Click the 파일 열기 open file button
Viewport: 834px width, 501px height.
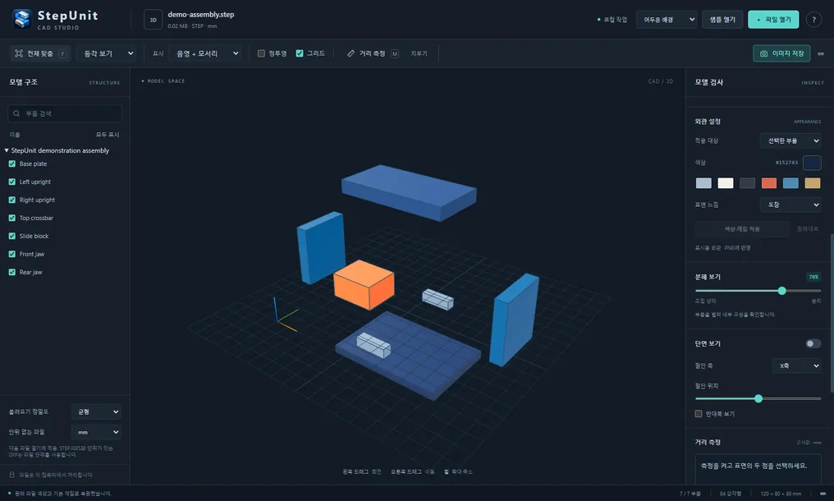(x=773, y=20)
